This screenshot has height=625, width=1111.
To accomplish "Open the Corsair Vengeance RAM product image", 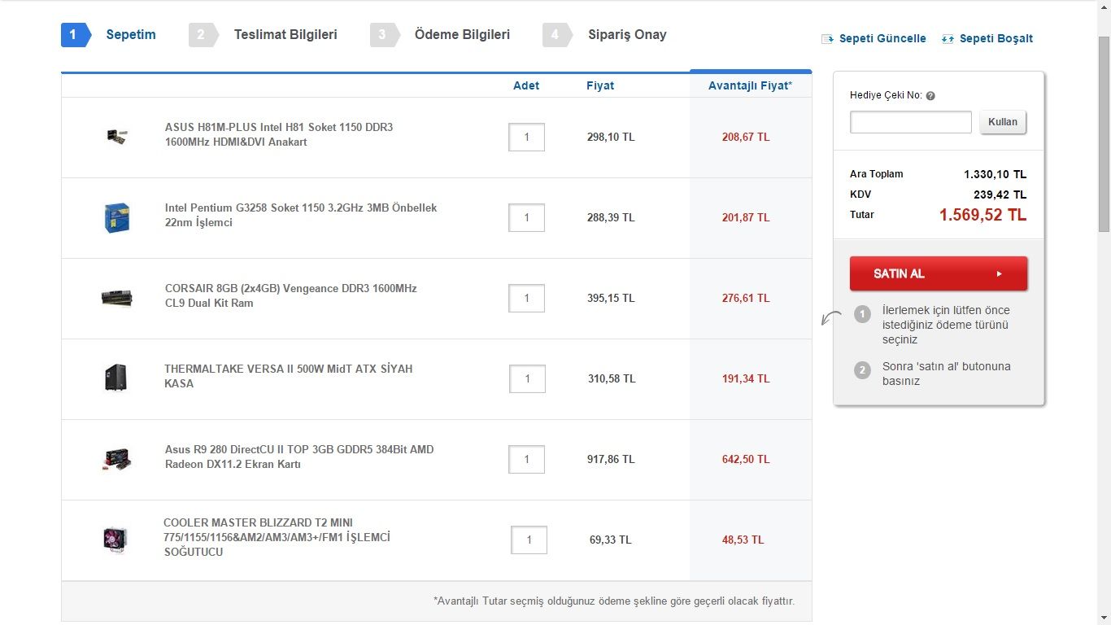I will click(117, 298).
